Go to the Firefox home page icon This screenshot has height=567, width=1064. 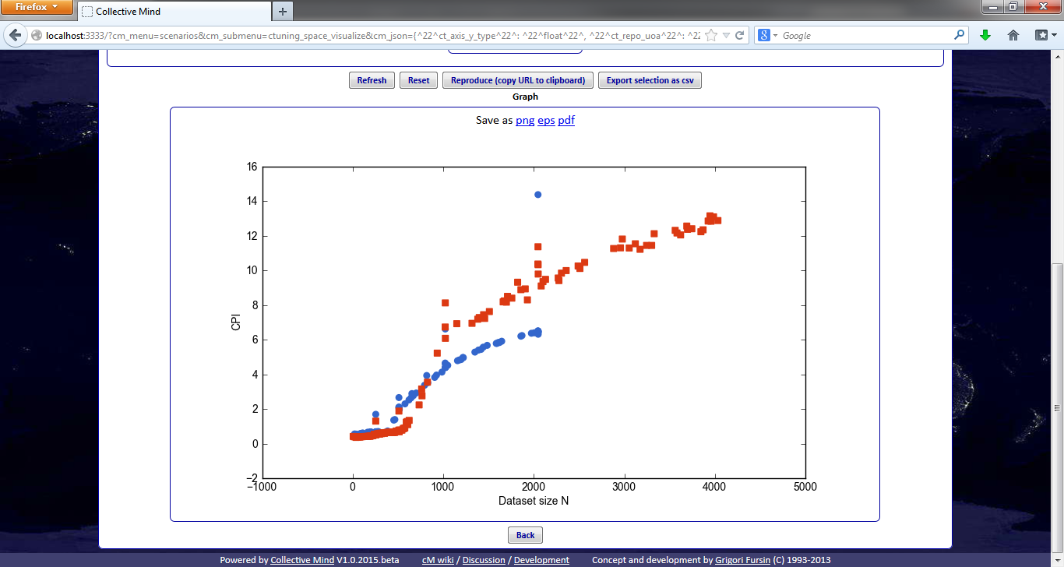click(1013, 36)
